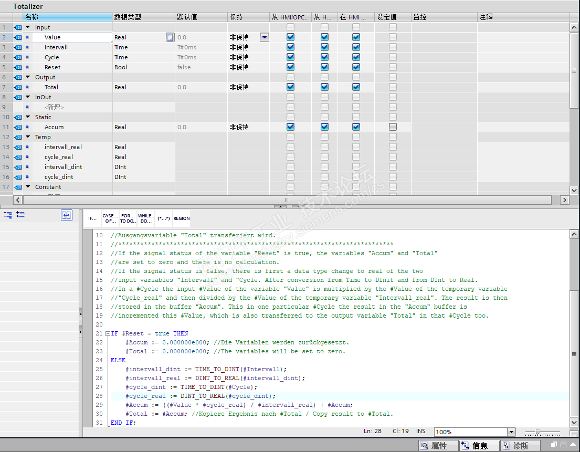This screenshot has height=452, width=580.
Task: Insert WHILE DO loop template
Action: tap(145, 218)
